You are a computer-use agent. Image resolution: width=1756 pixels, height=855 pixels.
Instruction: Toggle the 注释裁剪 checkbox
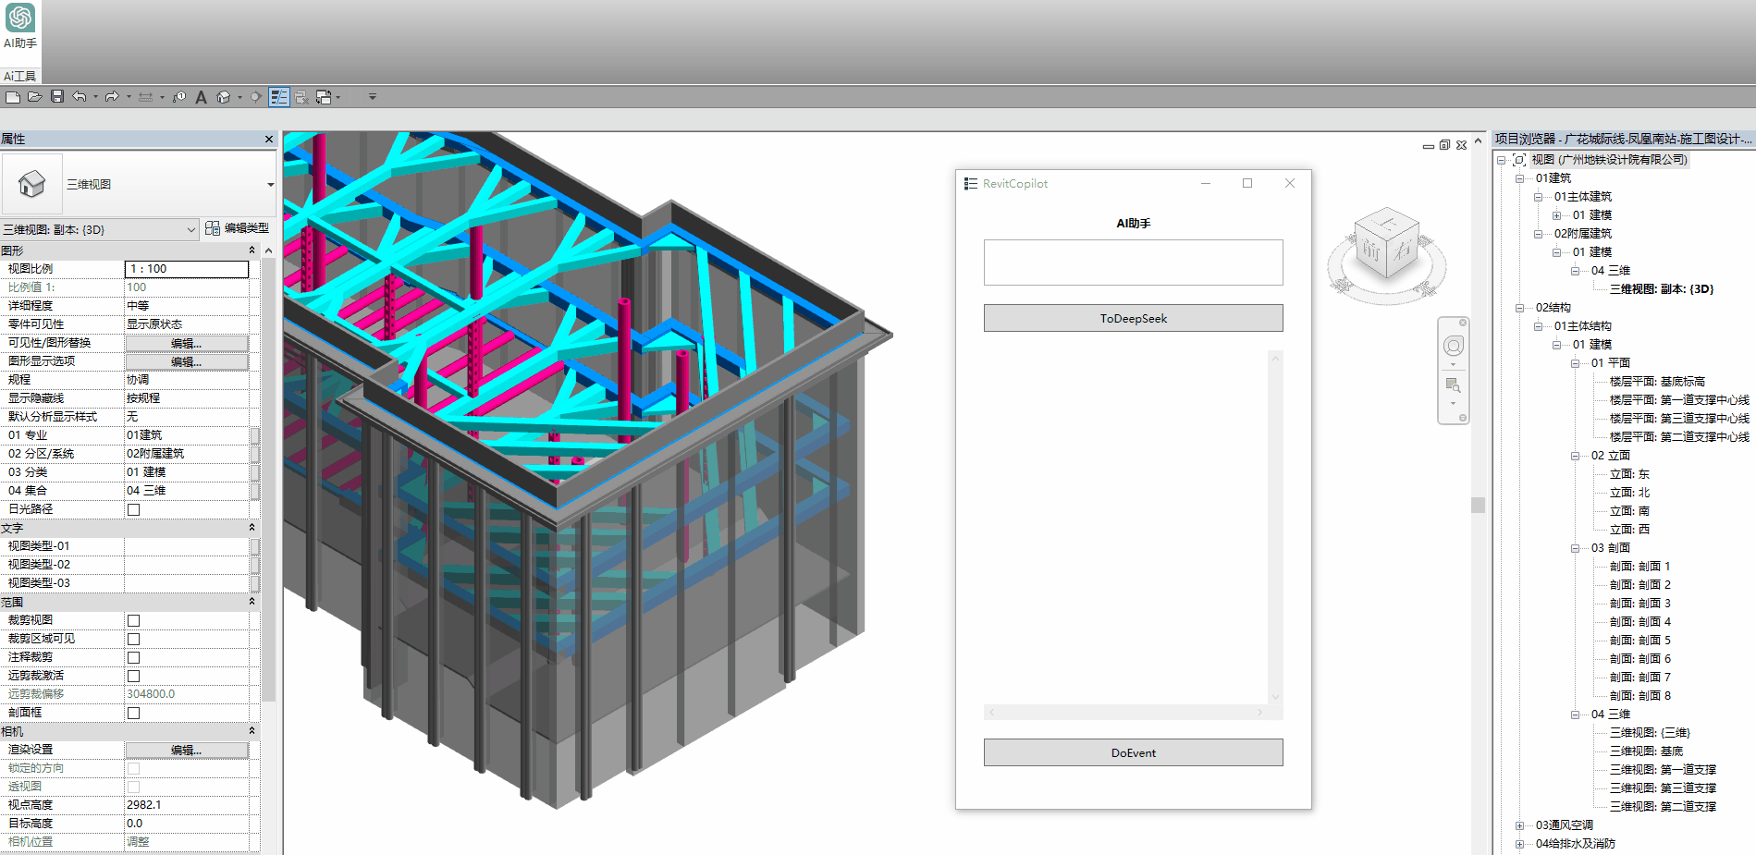coord(134,657)
